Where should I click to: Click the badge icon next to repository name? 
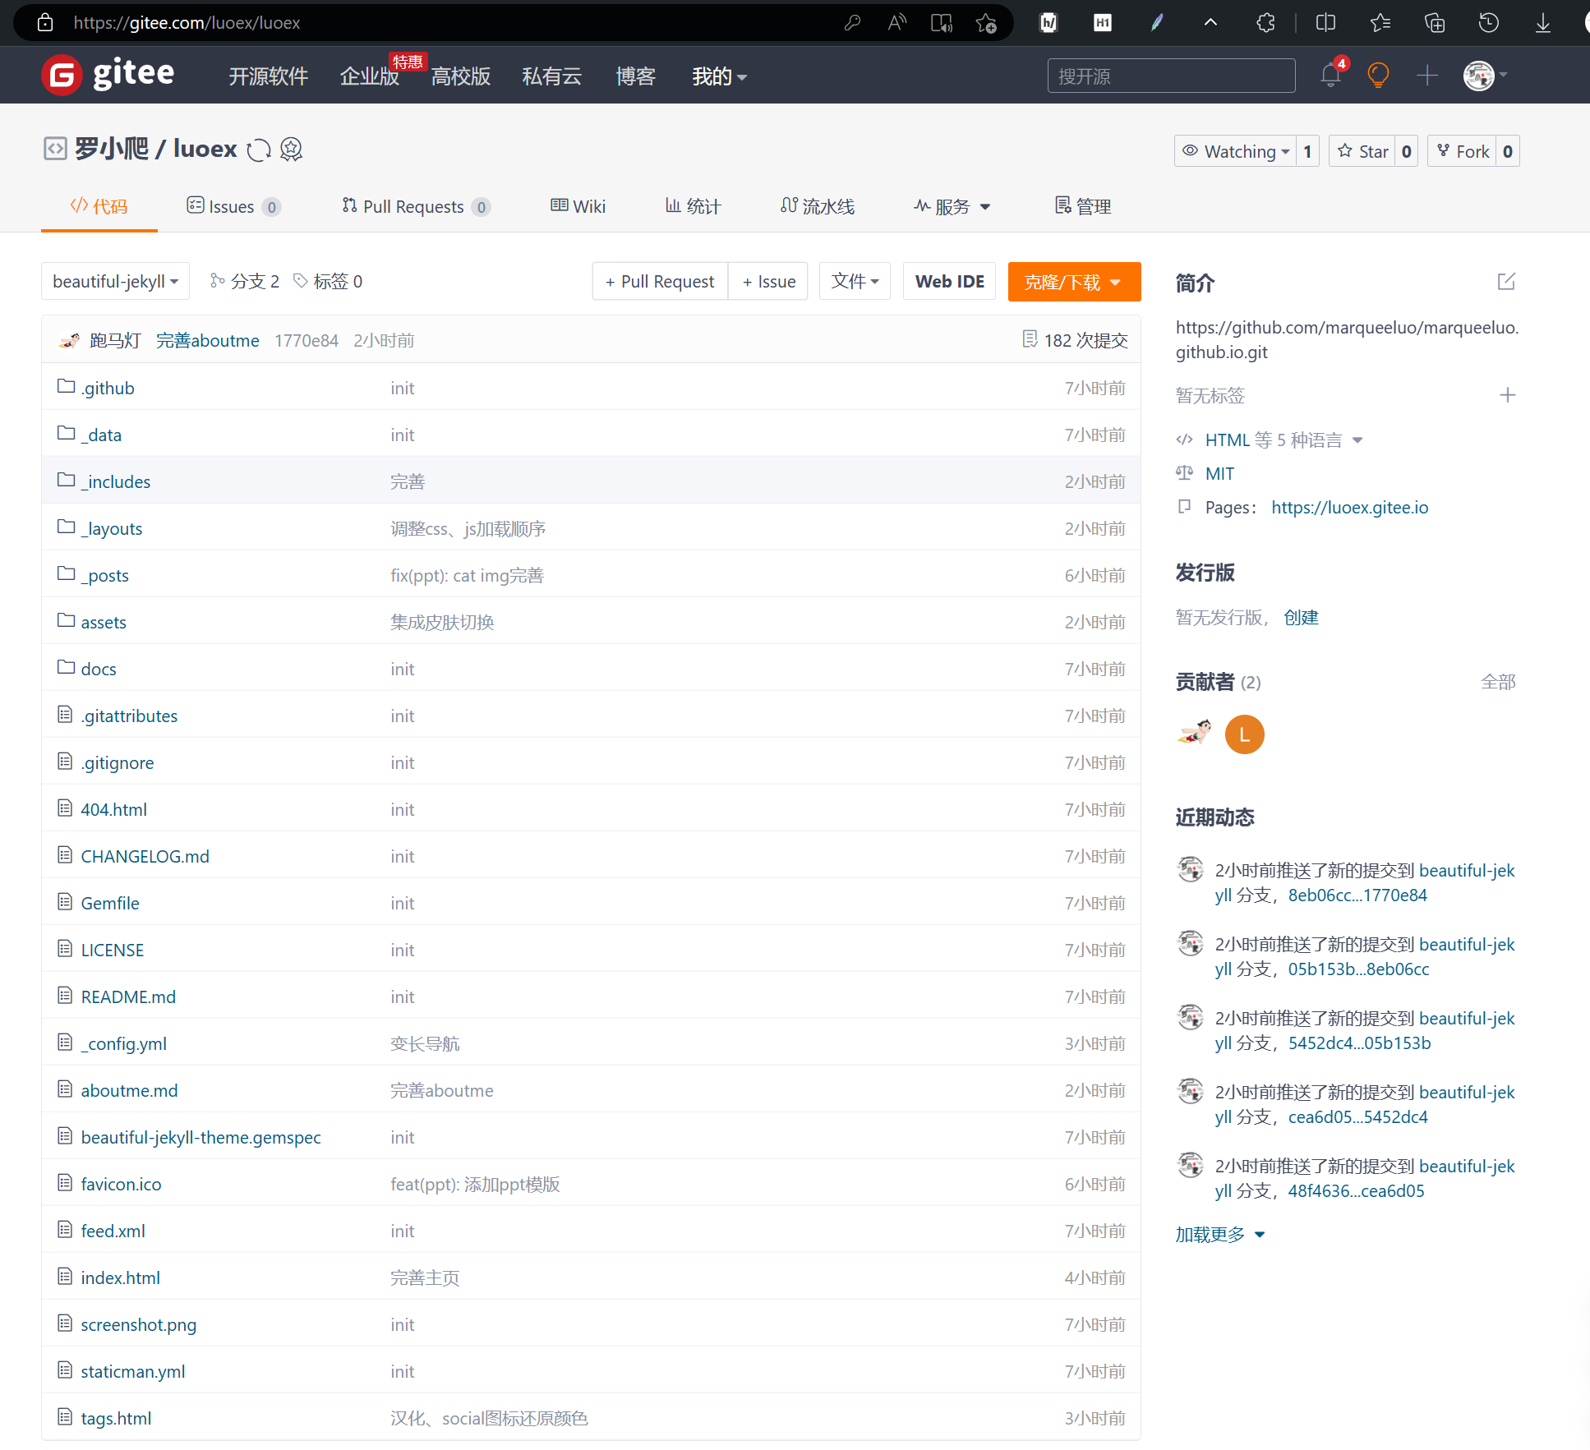(292, 150)
